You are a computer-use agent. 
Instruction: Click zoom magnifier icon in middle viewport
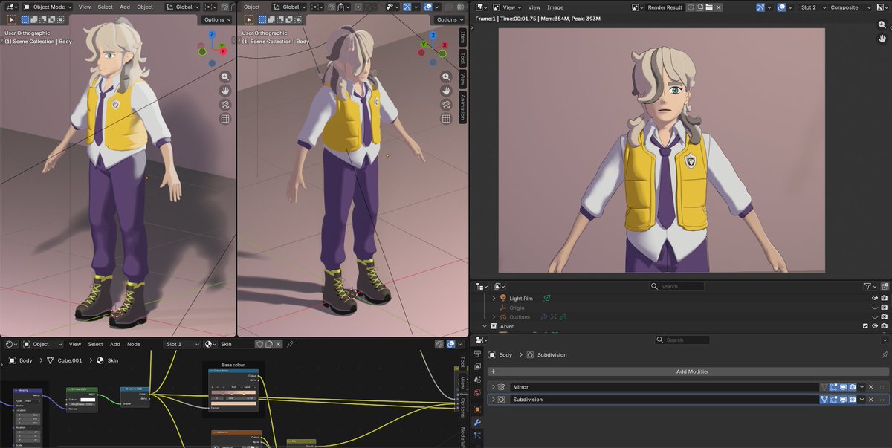click(x=446, y=77)
